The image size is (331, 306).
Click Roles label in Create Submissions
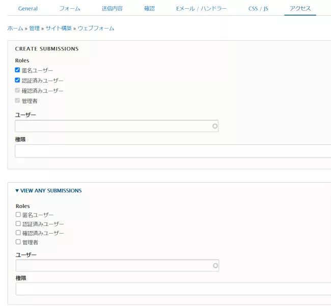click(22, 61)
